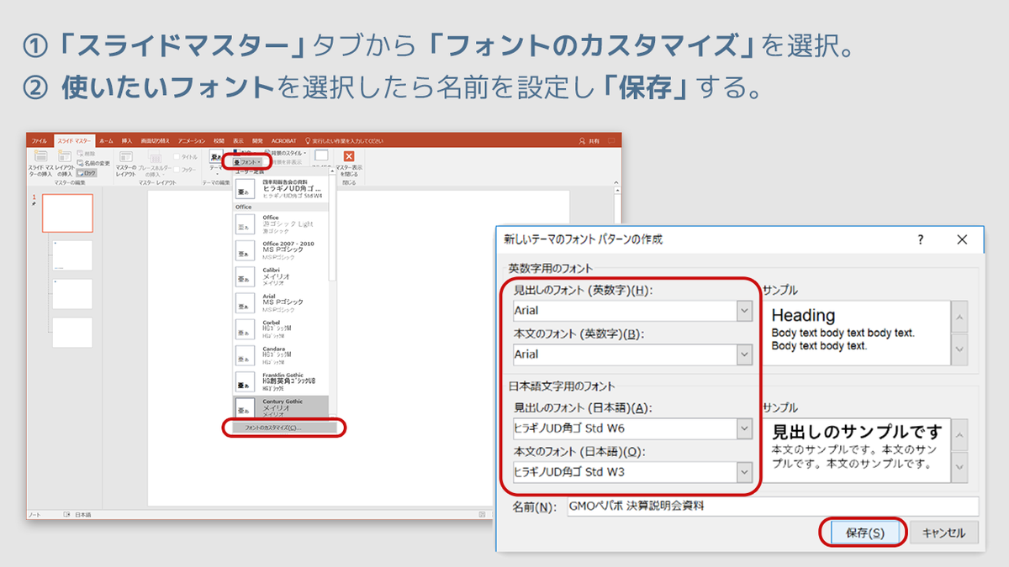The image size is (1009, 567).
Task: Click the font list vertical scrollbar
Action: (x=332, y=235)
